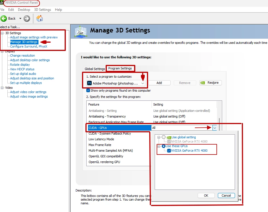The height and width of the screenshot is (212, 268).
Task: Select the CUDA - Sysmem Fallback Policy row
Action: pyautogui.click(x=119, y=133)
